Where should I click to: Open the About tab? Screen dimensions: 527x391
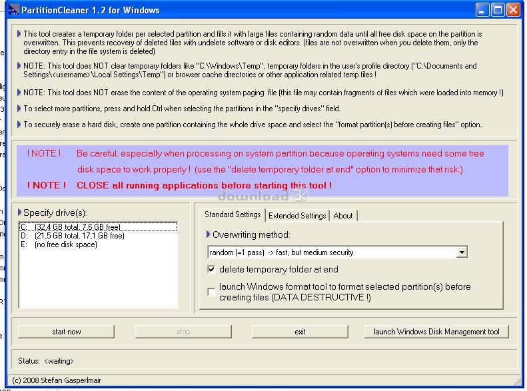click(x=343, y=216)
